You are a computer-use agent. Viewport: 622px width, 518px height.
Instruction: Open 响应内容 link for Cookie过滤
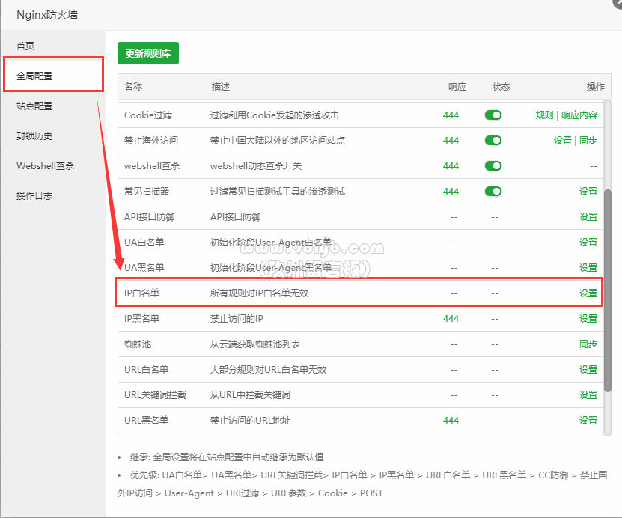[579, 115]
